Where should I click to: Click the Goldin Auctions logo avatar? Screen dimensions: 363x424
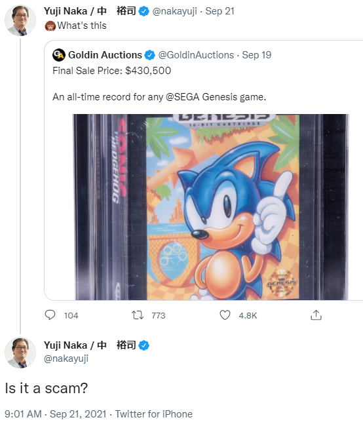tap(59, 55)
